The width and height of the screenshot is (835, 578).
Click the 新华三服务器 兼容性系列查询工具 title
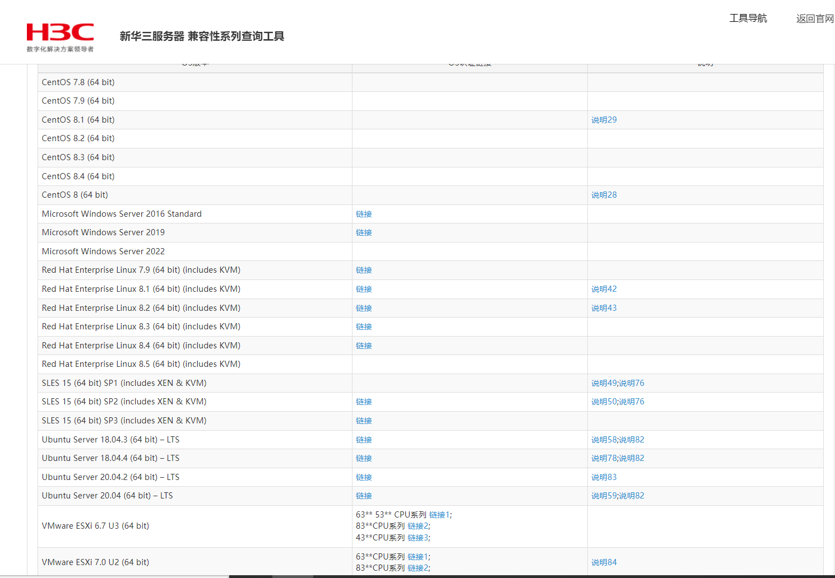point(202,36)
